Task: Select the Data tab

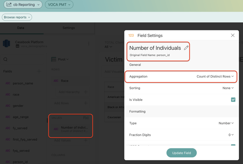Action: pyautogui.click(x=21, y=28)
